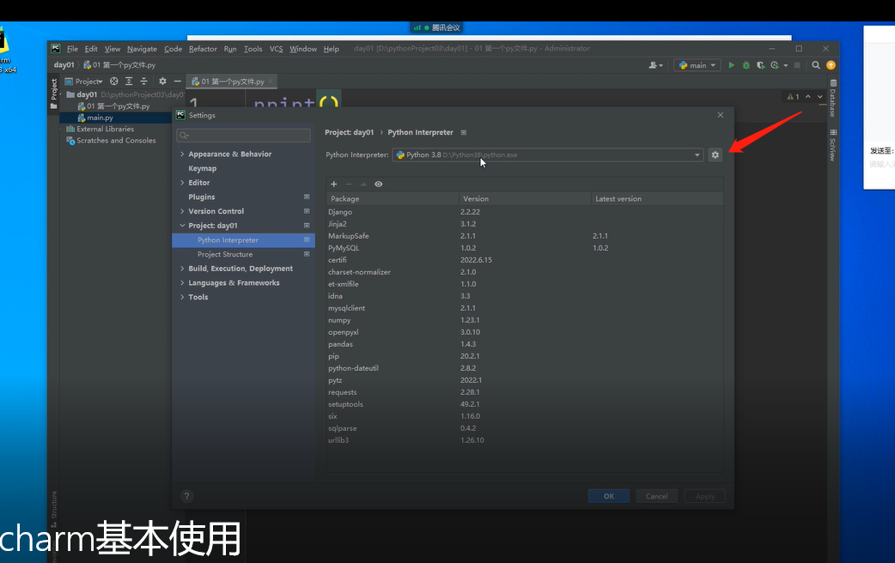Open the SciView side tool window
The width and height of the screenshot is (895, 563).
[x=833, y=145]
